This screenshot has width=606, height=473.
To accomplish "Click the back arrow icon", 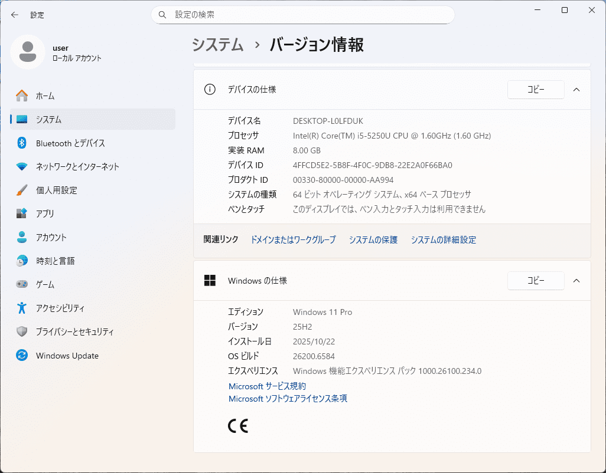I will coord(15,15).
